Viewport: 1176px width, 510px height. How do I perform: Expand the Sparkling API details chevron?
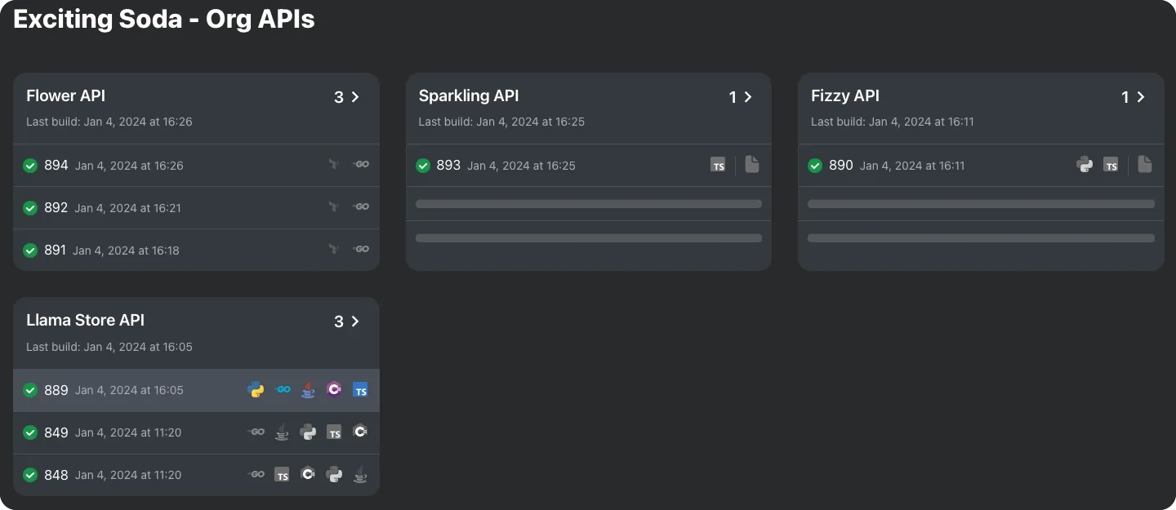pyautogui.click(x=748, y=96)
